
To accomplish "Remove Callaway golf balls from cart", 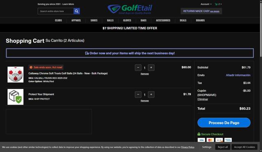I will click(x=145, y=74).
